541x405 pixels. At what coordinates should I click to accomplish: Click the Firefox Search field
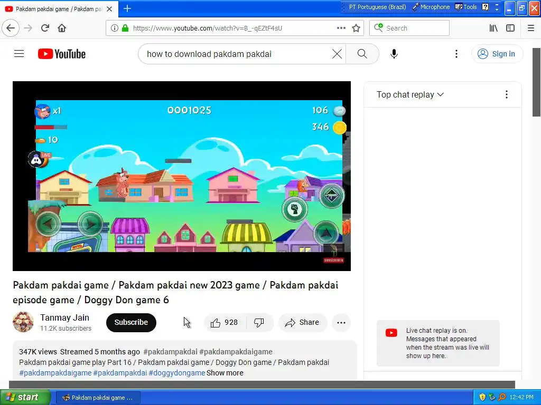(409, 28)
